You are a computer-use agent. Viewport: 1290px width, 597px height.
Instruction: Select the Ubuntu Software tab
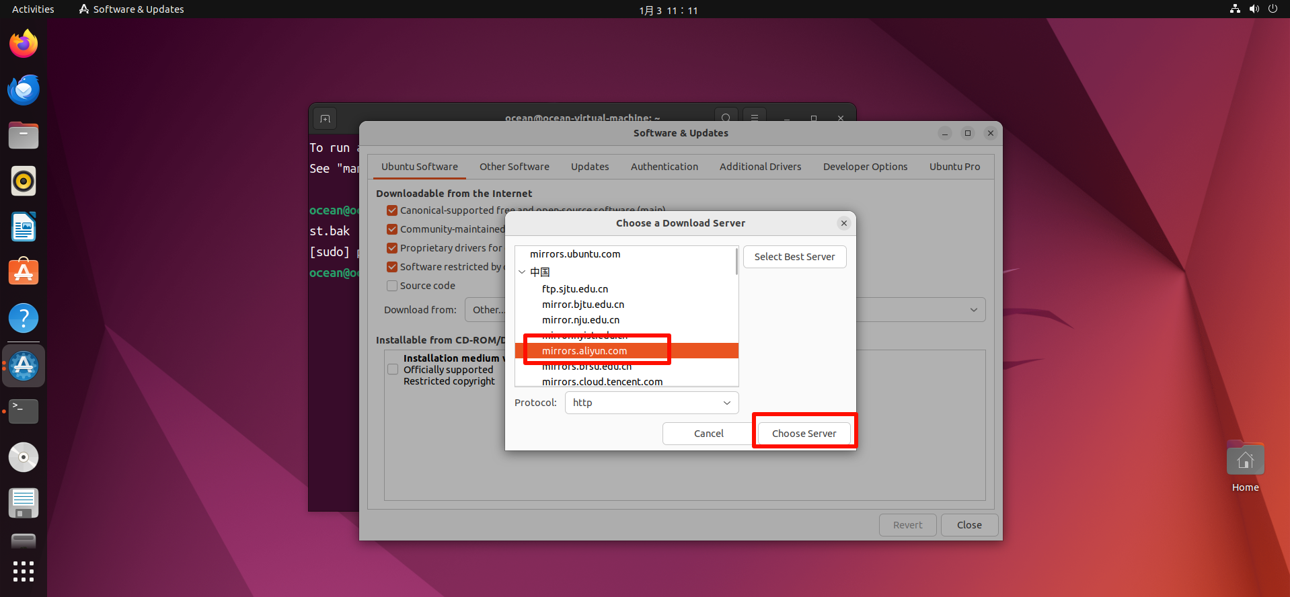[x=420, y=167]
